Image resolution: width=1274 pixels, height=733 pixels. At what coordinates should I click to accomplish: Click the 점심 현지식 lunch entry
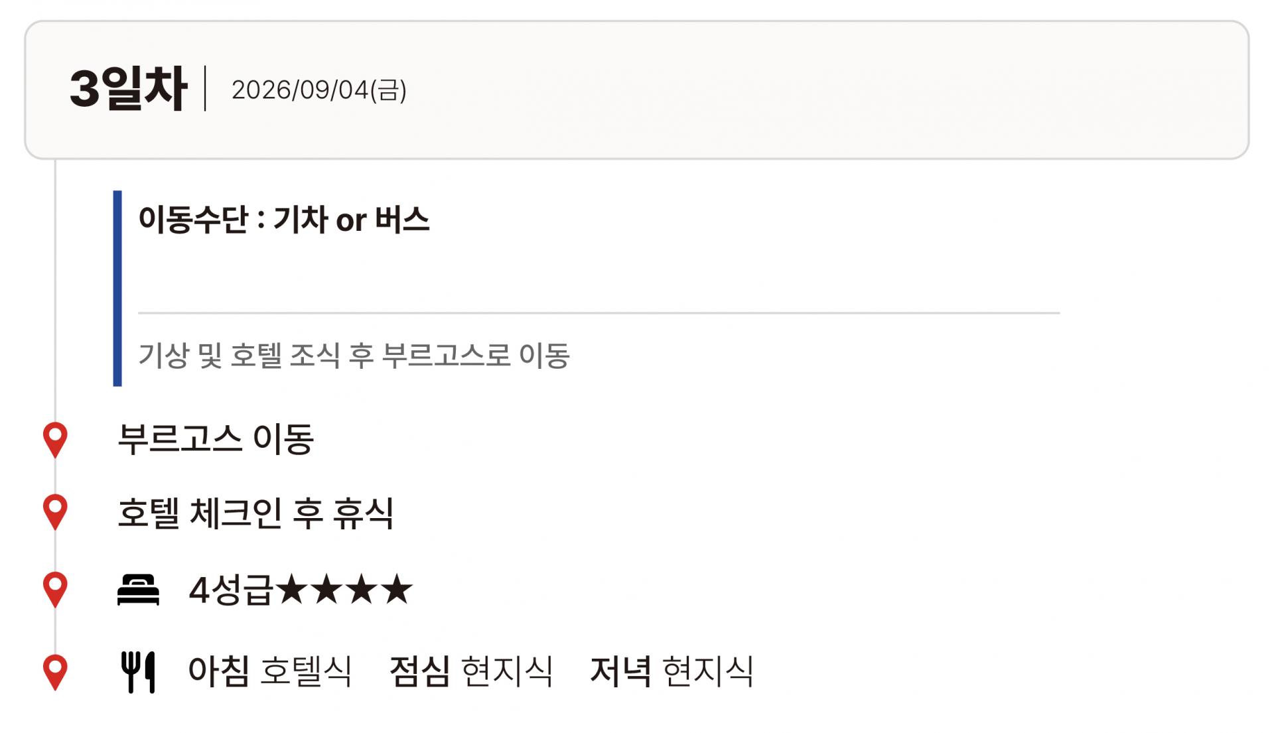pyautogui.click(x=470, y=671)
